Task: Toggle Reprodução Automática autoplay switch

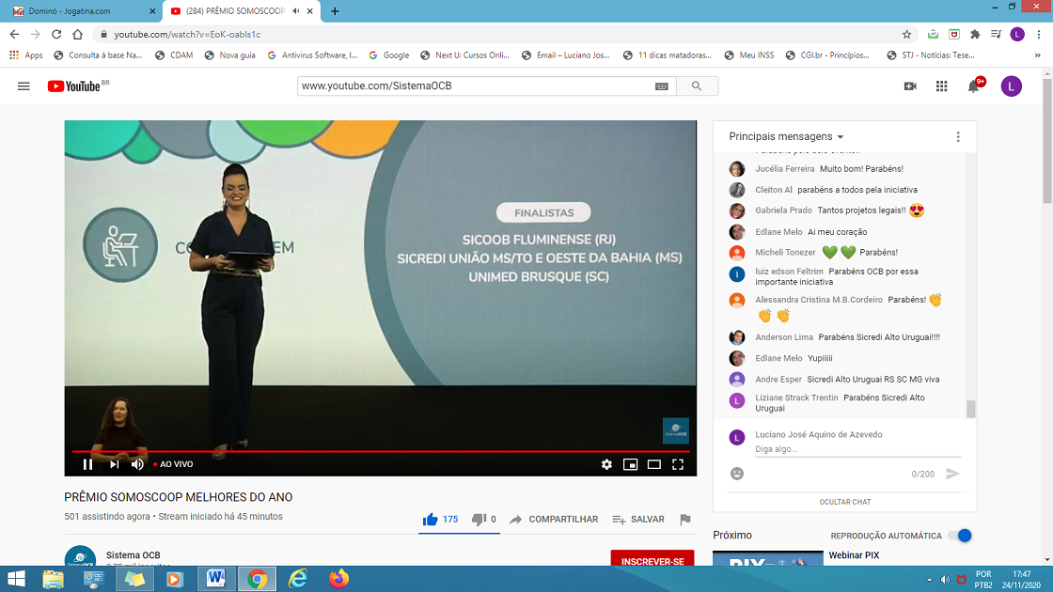Action: (x=959, y=536)
